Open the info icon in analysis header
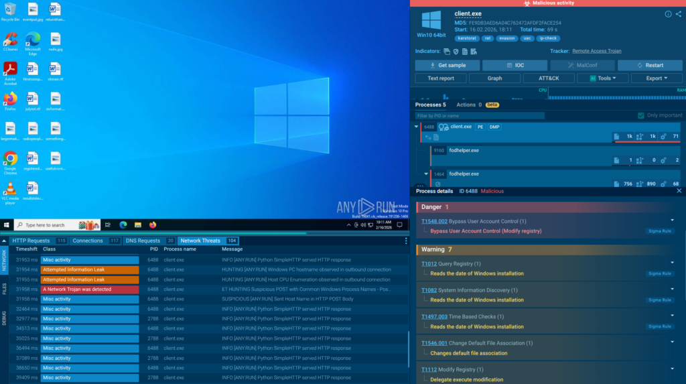The width and height of the screenshot is (686, 384). coord(668,14)
